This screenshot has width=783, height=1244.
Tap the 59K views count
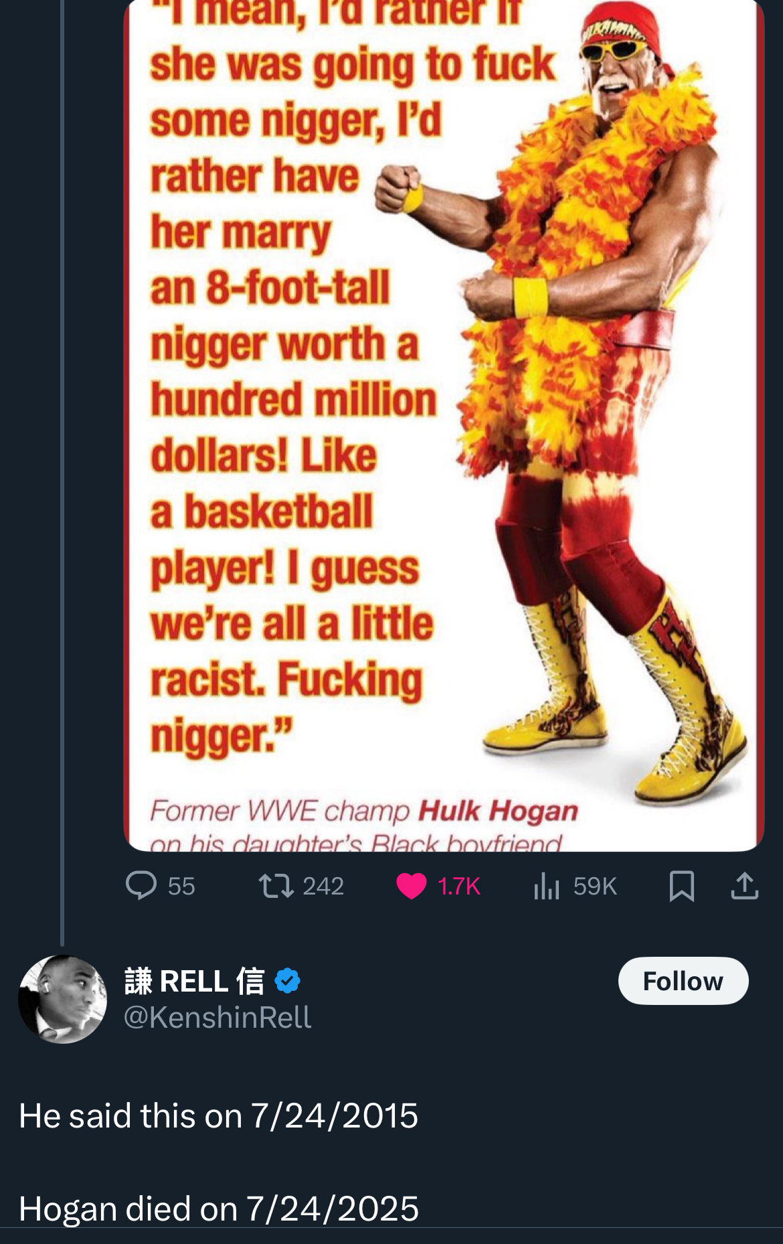tap(595, 886)
